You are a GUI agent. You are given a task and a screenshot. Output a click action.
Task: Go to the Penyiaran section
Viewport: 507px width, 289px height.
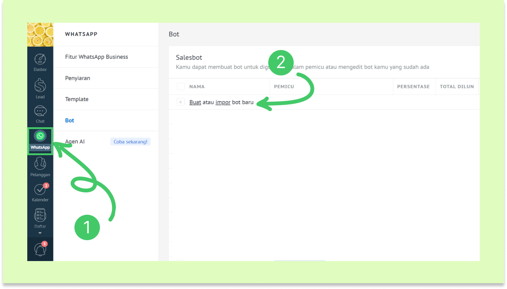tap(78, 78)
